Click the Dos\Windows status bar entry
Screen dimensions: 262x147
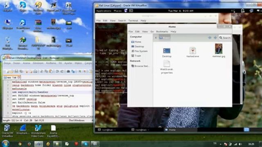77,120
